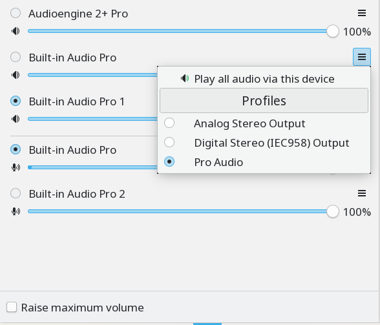380x325 pixels.
Task: Select Built-in Audio Pro 2 as input device
Action: click(x=16, y=193)
